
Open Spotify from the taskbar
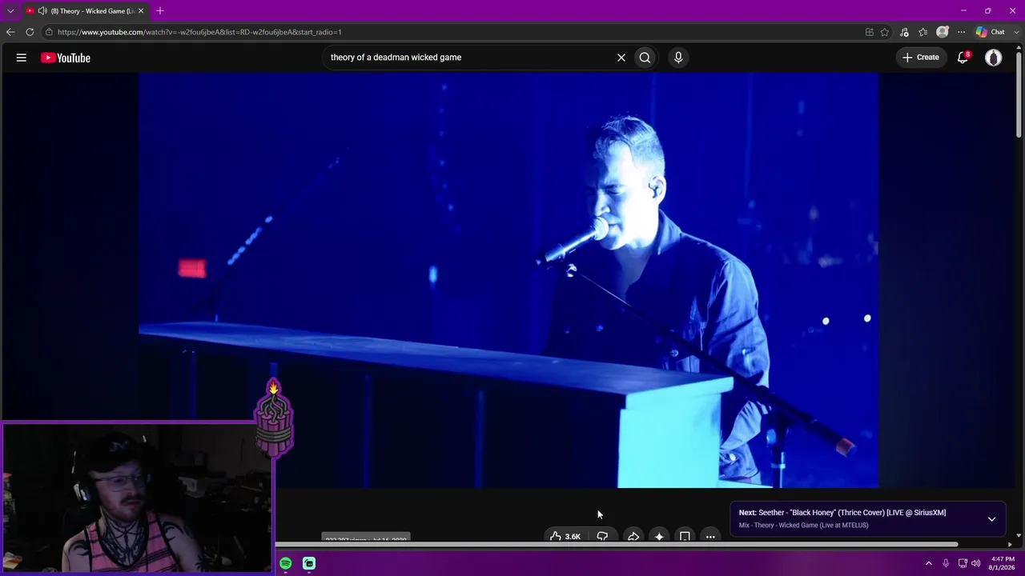pos(286,564)
